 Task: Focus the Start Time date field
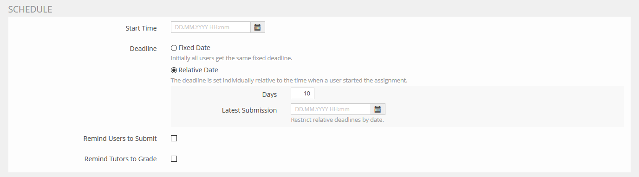(x=211, y=27)
